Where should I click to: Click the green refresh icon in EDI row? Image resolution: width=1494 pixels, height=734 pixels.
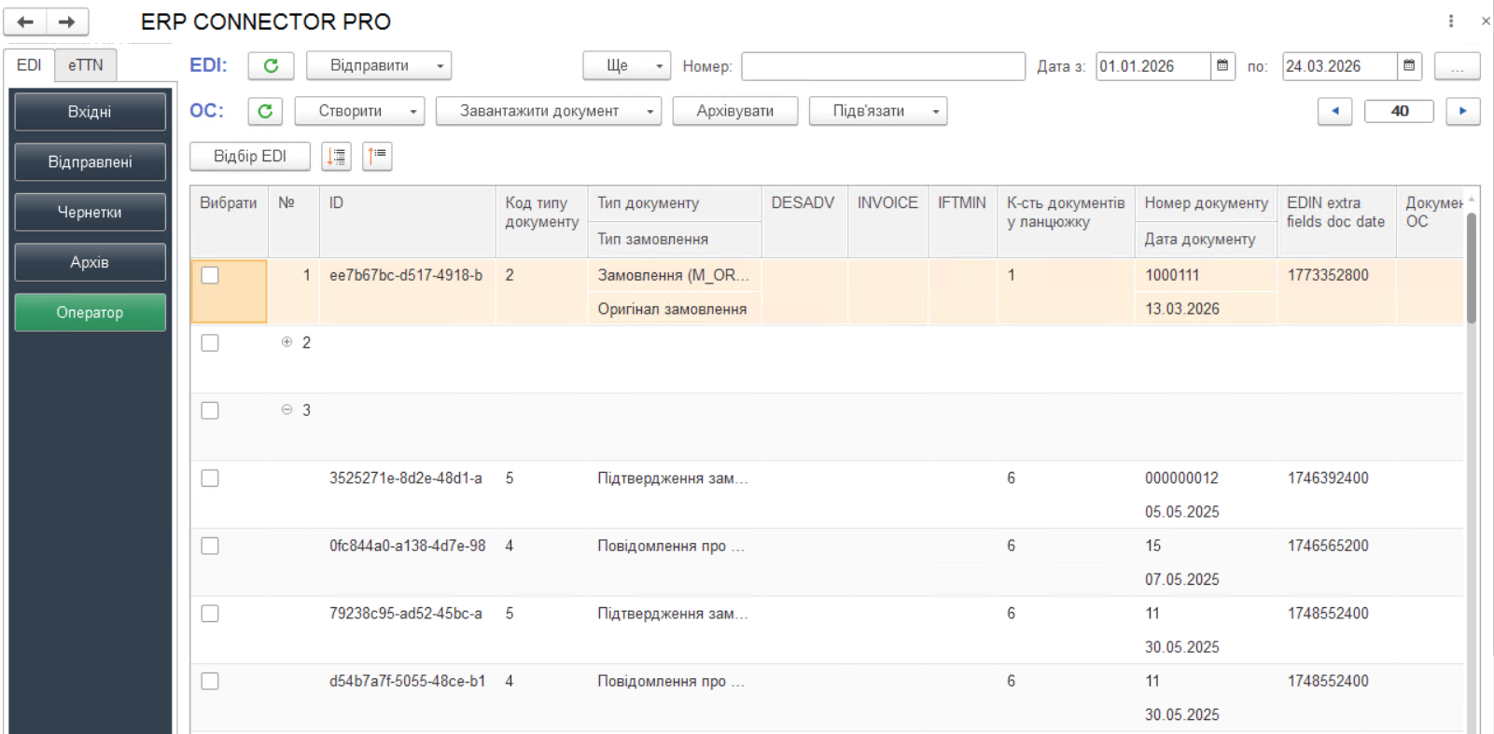point(271,66)
